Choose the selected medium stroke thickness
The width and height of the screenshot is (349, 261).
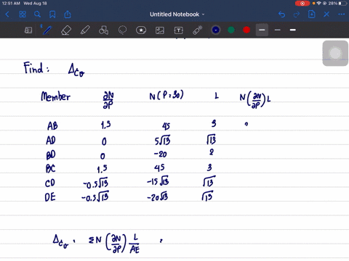(262, 30)
